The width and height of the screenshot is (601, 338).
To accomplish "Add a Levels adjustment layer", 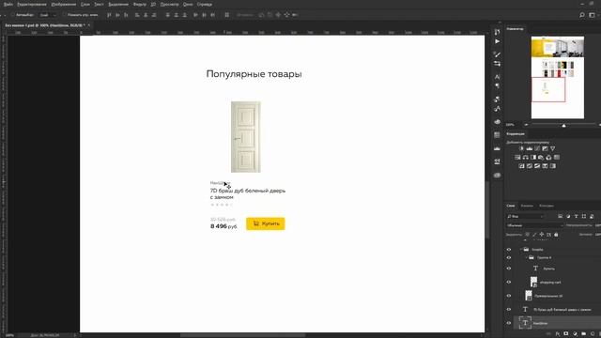I will point(530,148).
